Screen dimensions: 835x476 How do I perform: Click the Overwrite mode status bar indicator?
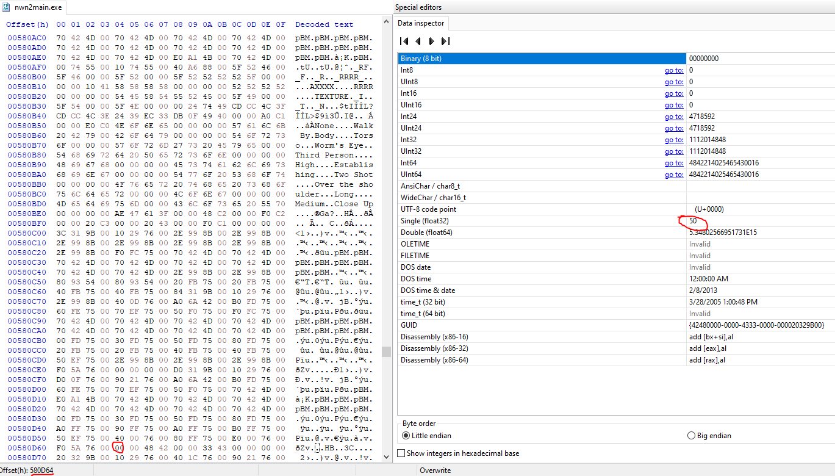tap(434, 471)
